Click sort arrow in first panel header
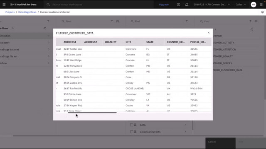 (48, 21)
